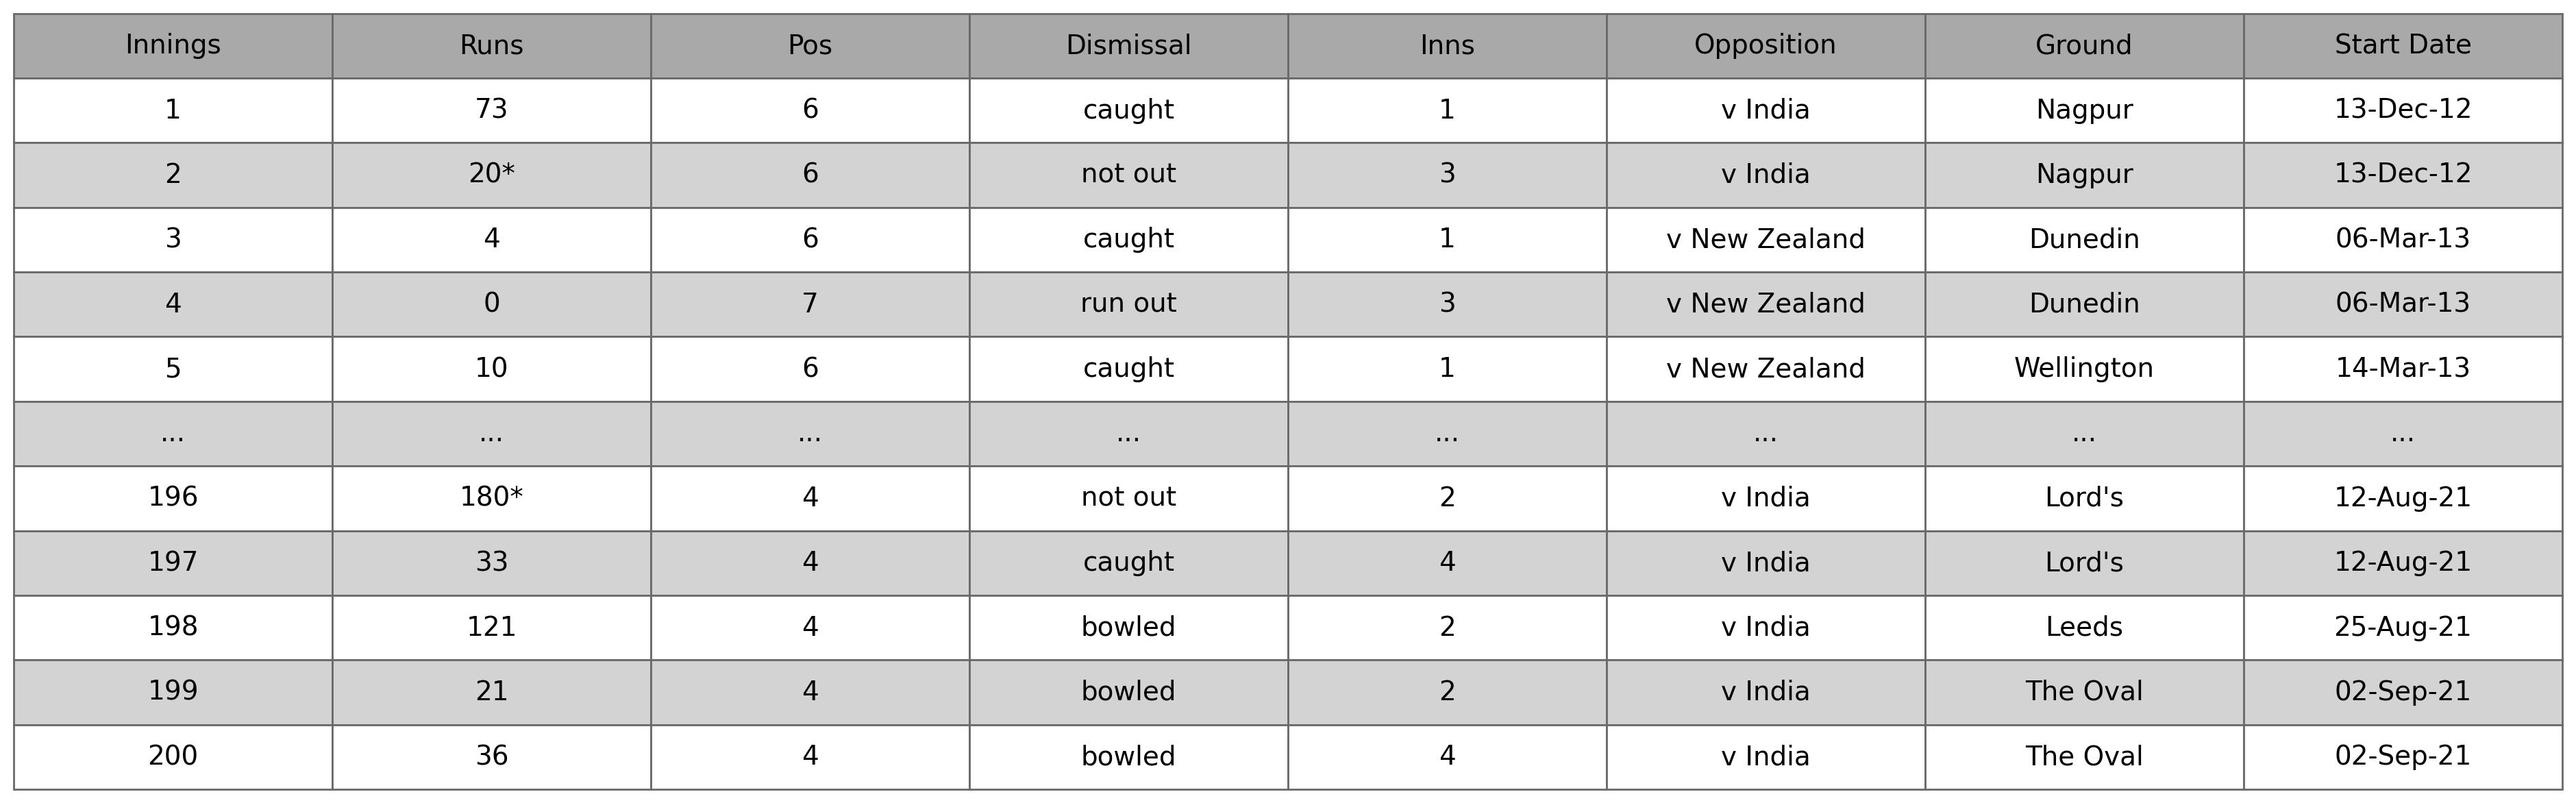
Task: Select the innings number 197 cell
Action: (x=173, y=562)
